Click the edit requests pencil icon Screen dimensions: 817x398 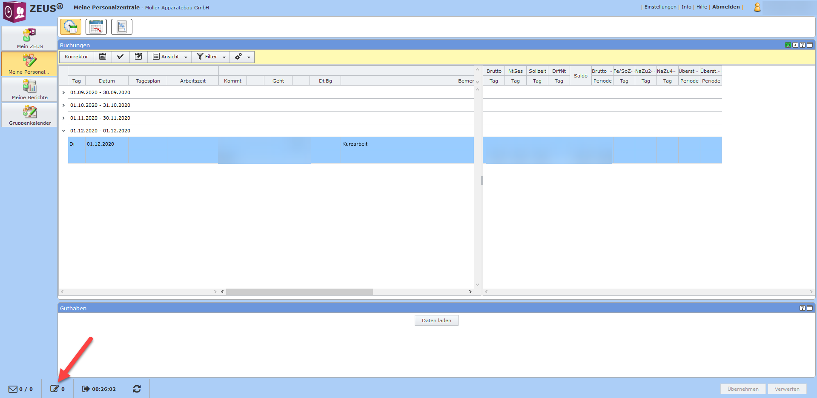[x=54, y=389]
